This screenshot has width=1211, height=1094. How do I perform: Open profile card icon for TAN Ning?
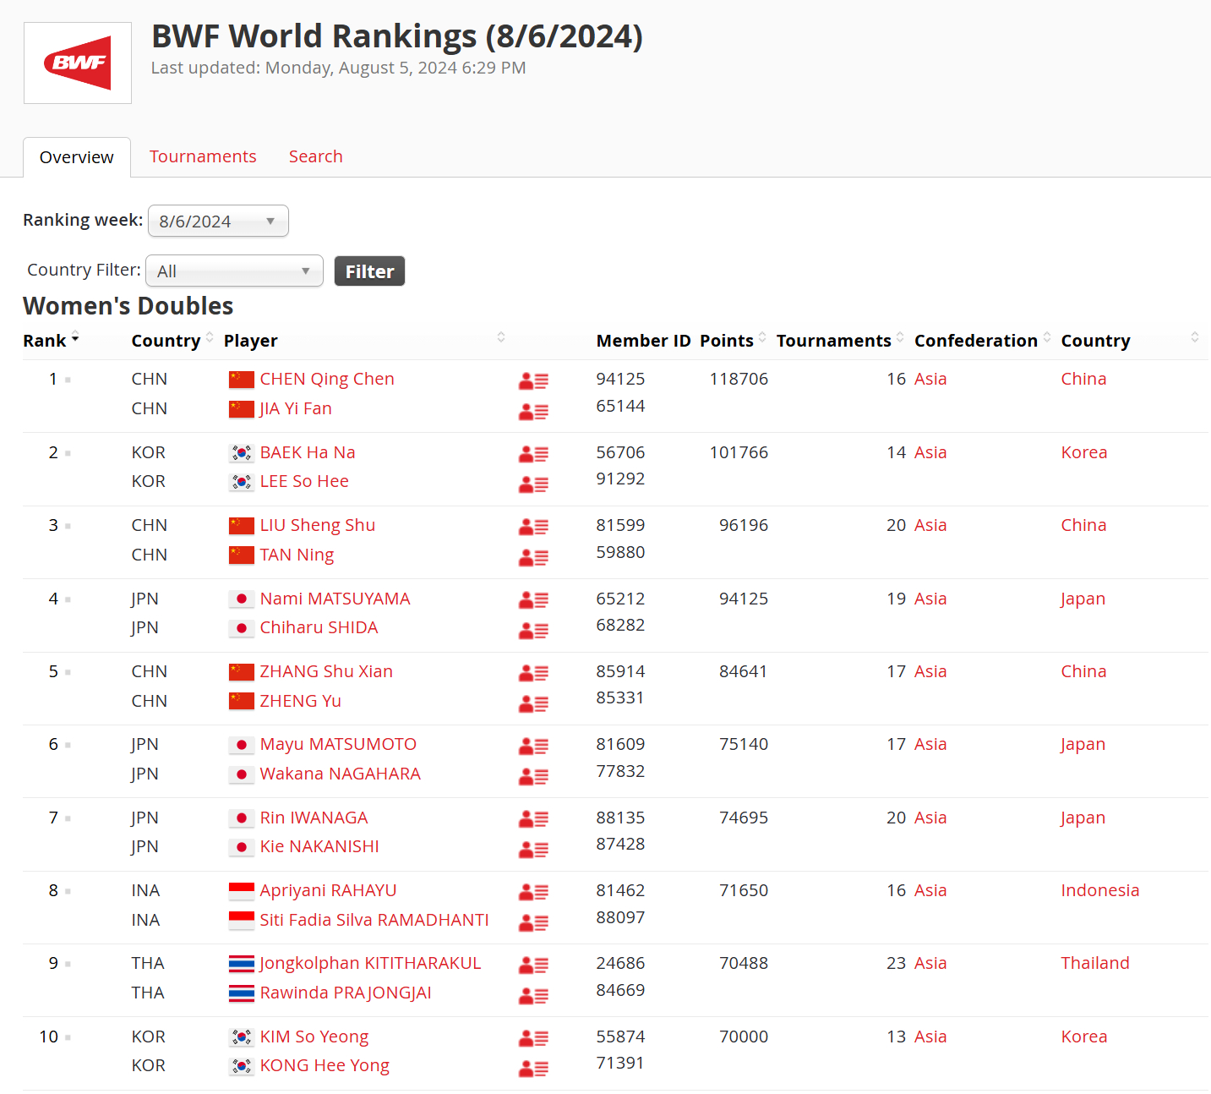point(533,557)
